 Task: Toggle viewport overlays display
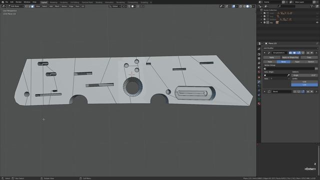(234, 6)
